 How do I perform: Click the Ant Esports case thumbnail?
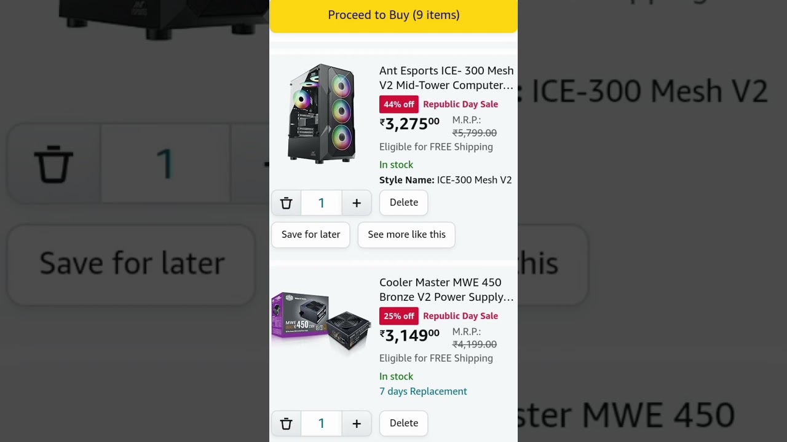point(321,114)
